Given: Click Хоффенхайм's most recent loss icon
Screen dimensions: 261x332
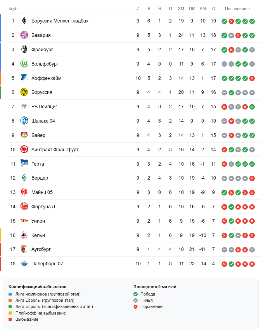Looking at the screenshot, I should pyautogui.click(x=252, y=78).
